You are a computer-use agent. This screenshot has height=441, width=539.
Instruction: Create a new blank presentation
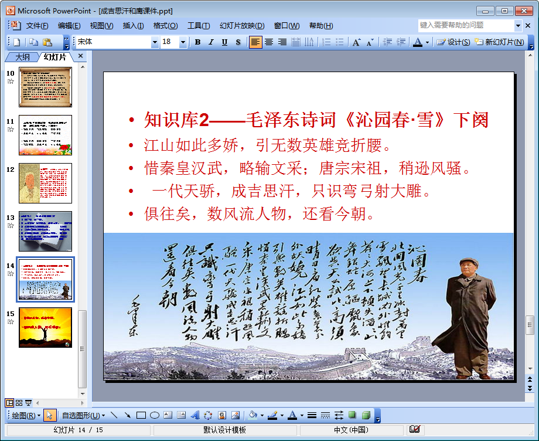16,42
